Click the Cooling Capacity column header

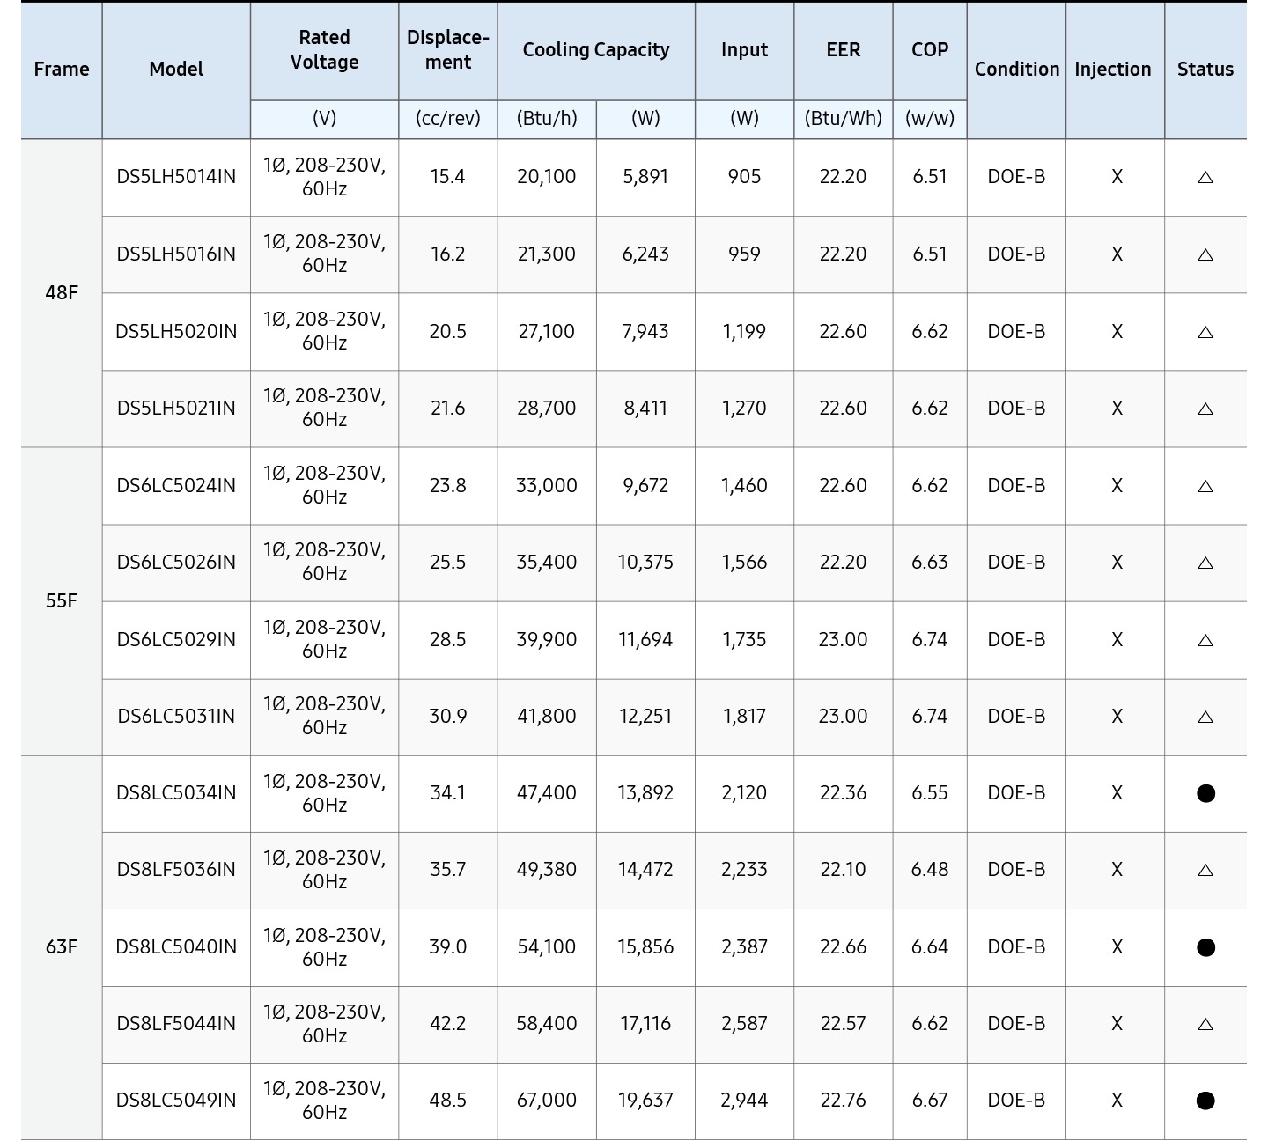coord(596,50)
